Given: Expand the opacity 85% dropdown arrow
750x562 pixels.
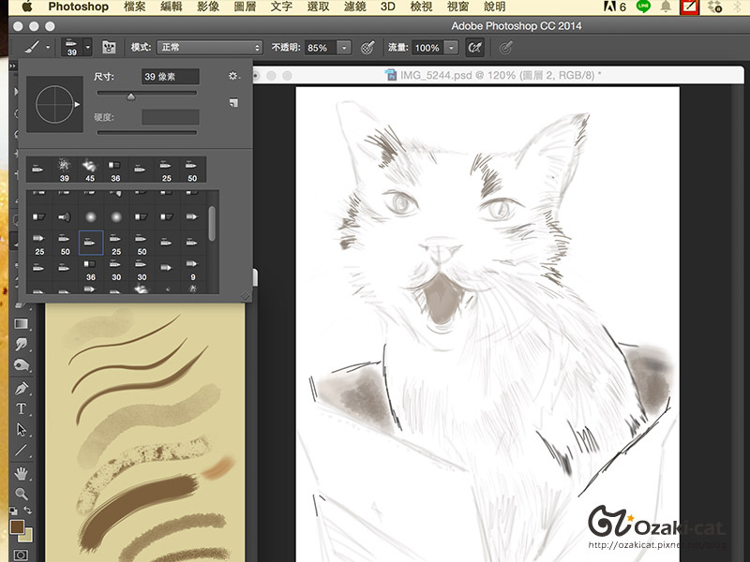Looking at the screenshot, I should coord(344,47).
